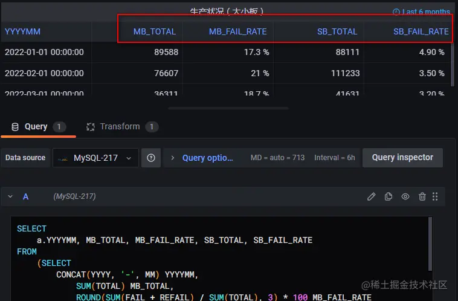
Task: Click Interval = 6h text
Action: coord(335,158)
